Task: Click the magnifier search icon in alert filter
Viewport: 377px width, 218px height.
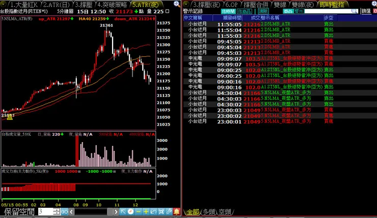Action: coord(354,11)
